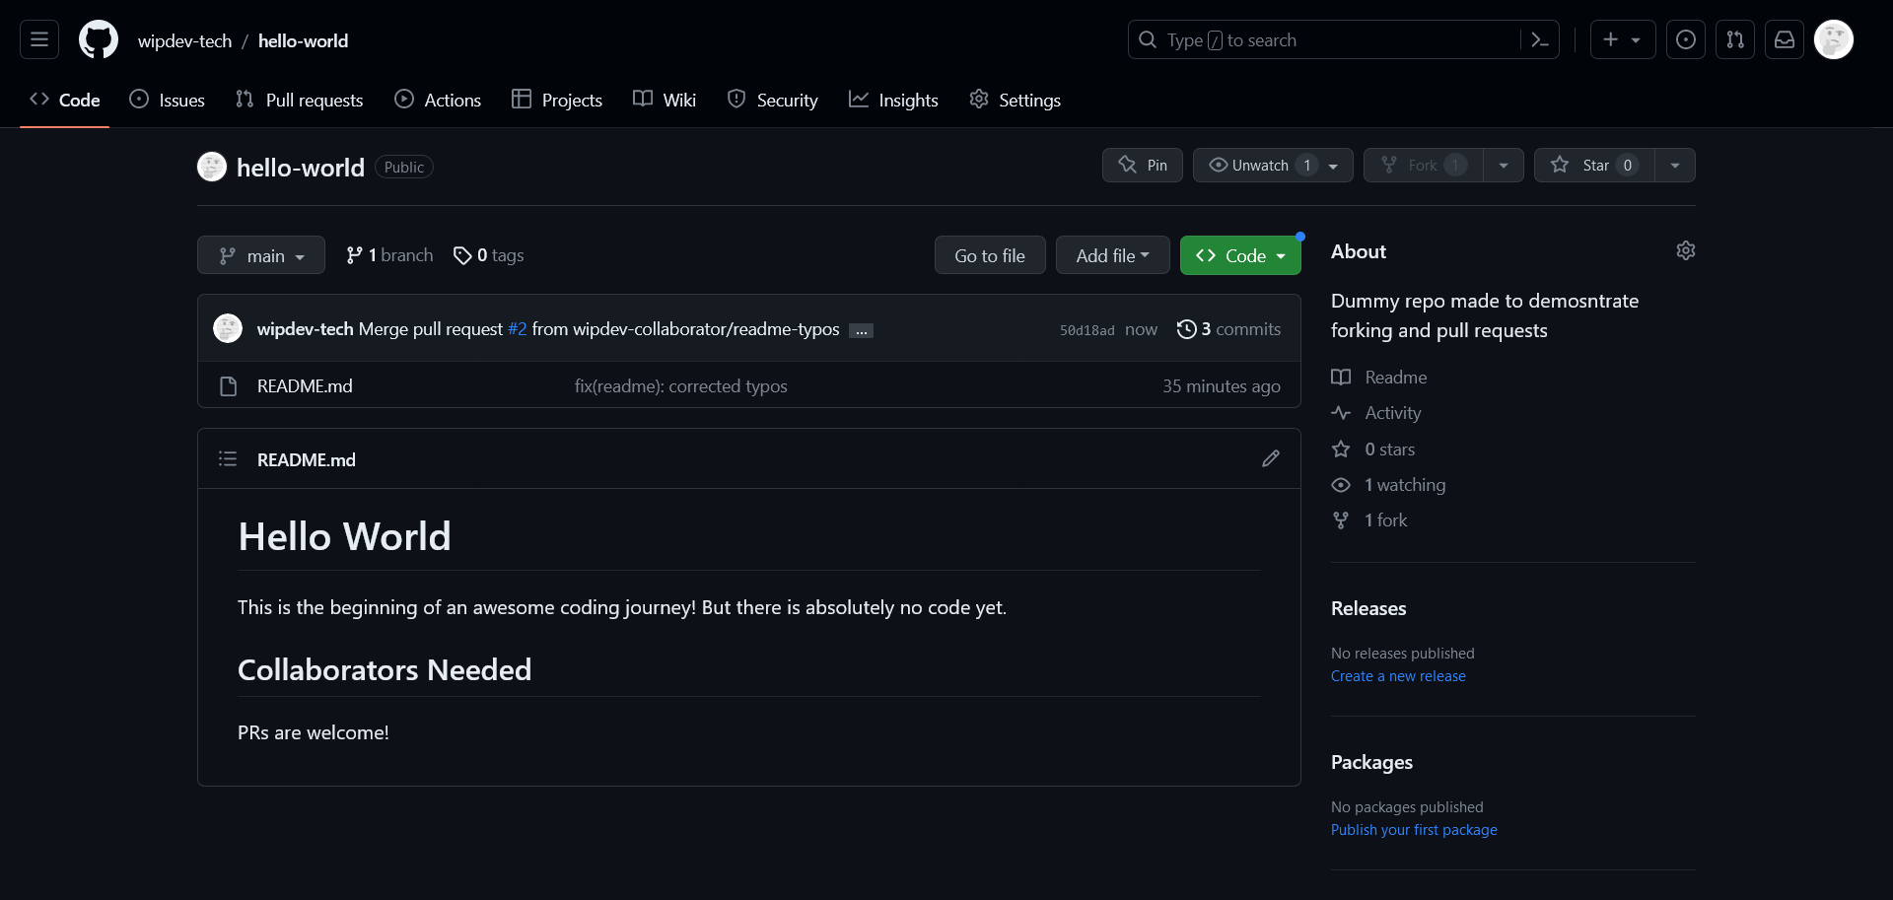The height and width of the screenshot is (900, 1893).
Task: Go to GitHub homepage via Octocat logo
Action: [99, 39]
